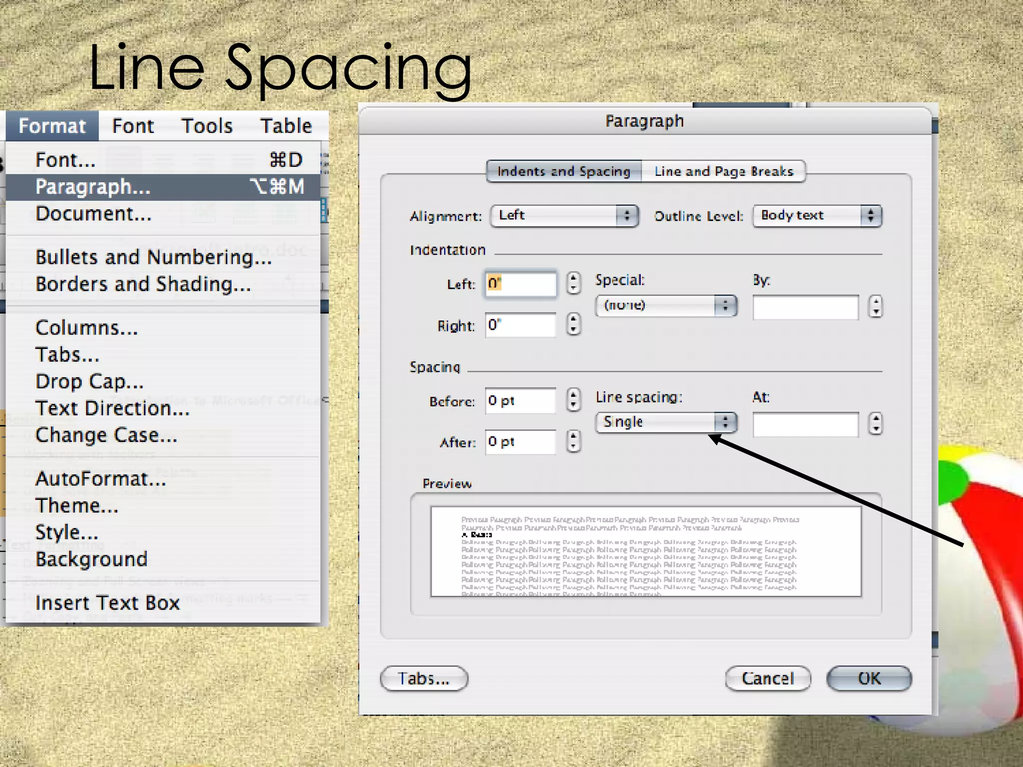This screenshot has height=767, width=1023.
Task: Click the By indentation field
Action: click(806, 307)
